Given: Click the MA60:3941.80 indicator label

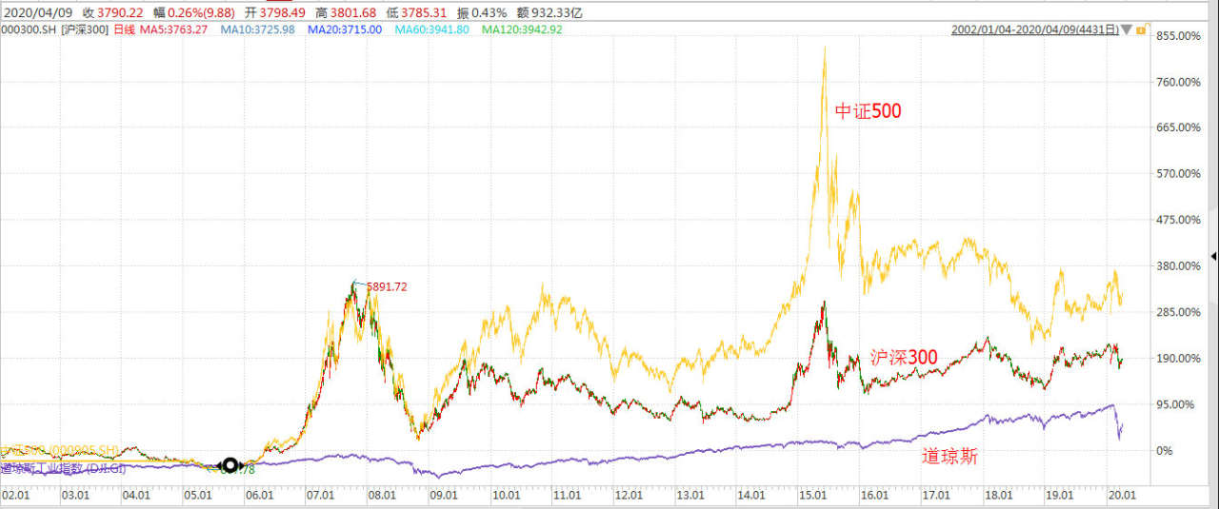Looking at the screenshot, I should click(x=432, y=29).
